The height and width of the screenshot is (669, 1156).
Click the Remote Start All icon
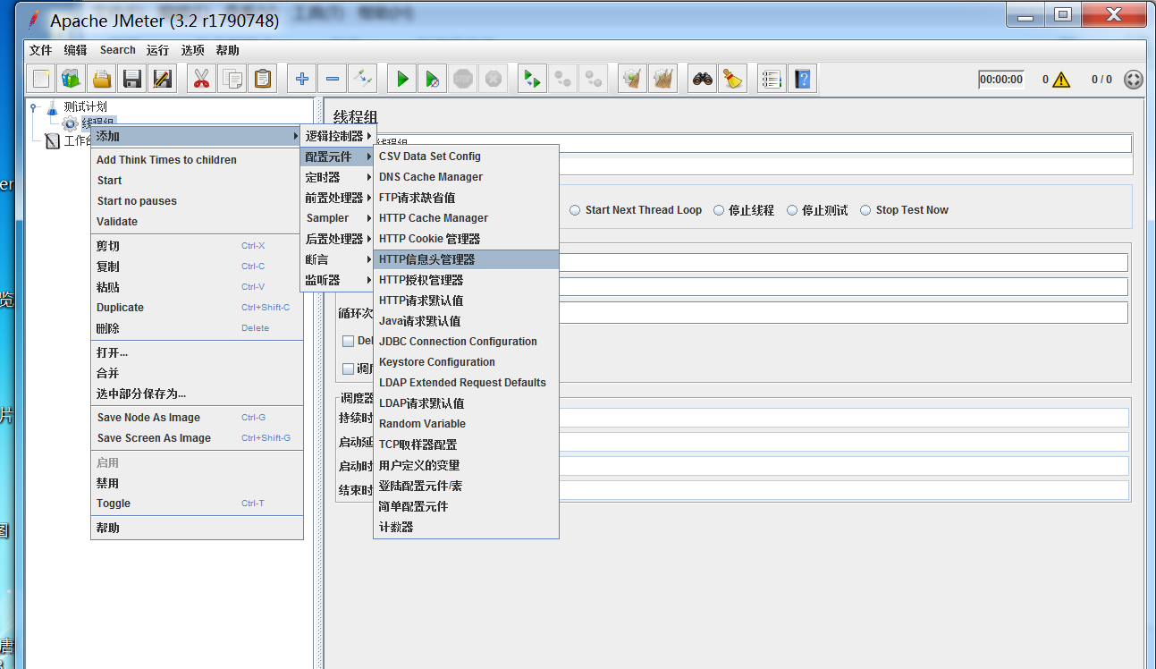532,79
